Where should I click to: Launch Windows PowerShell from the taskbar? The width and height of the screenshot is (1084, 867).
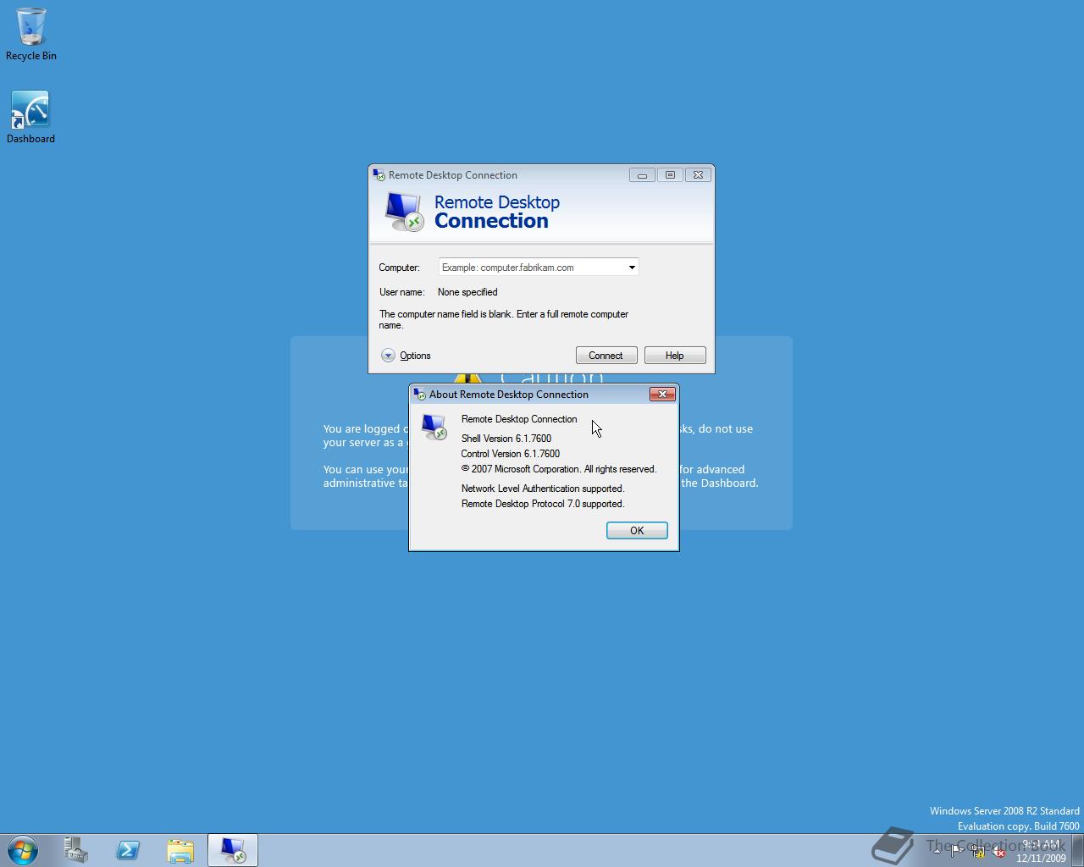[128, 850]
